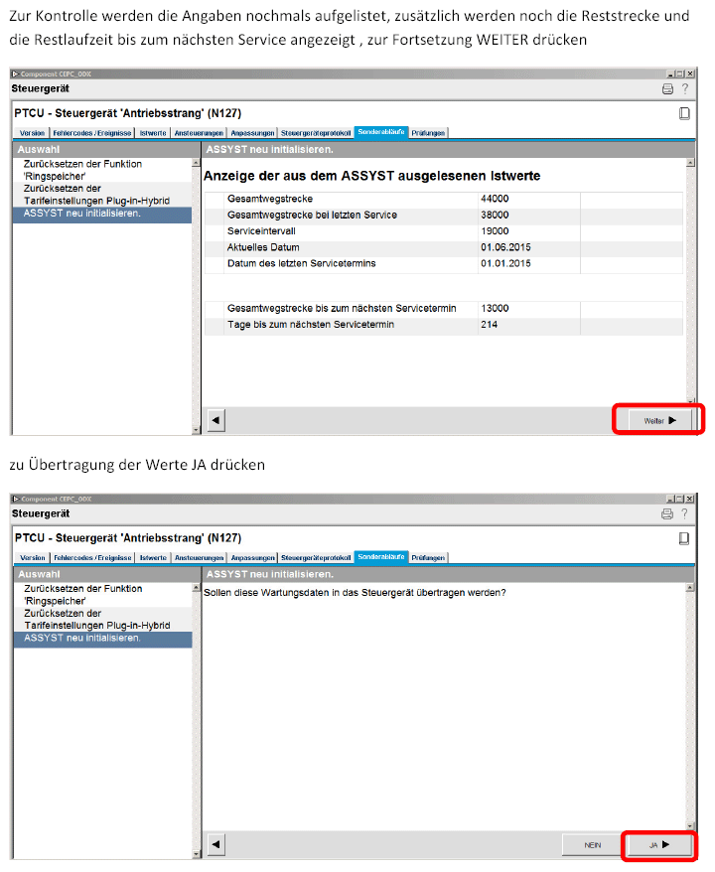This screenshot has height=872, width=715.
Task: Click remaining days value 214
Action: click(x=490, y=325)
